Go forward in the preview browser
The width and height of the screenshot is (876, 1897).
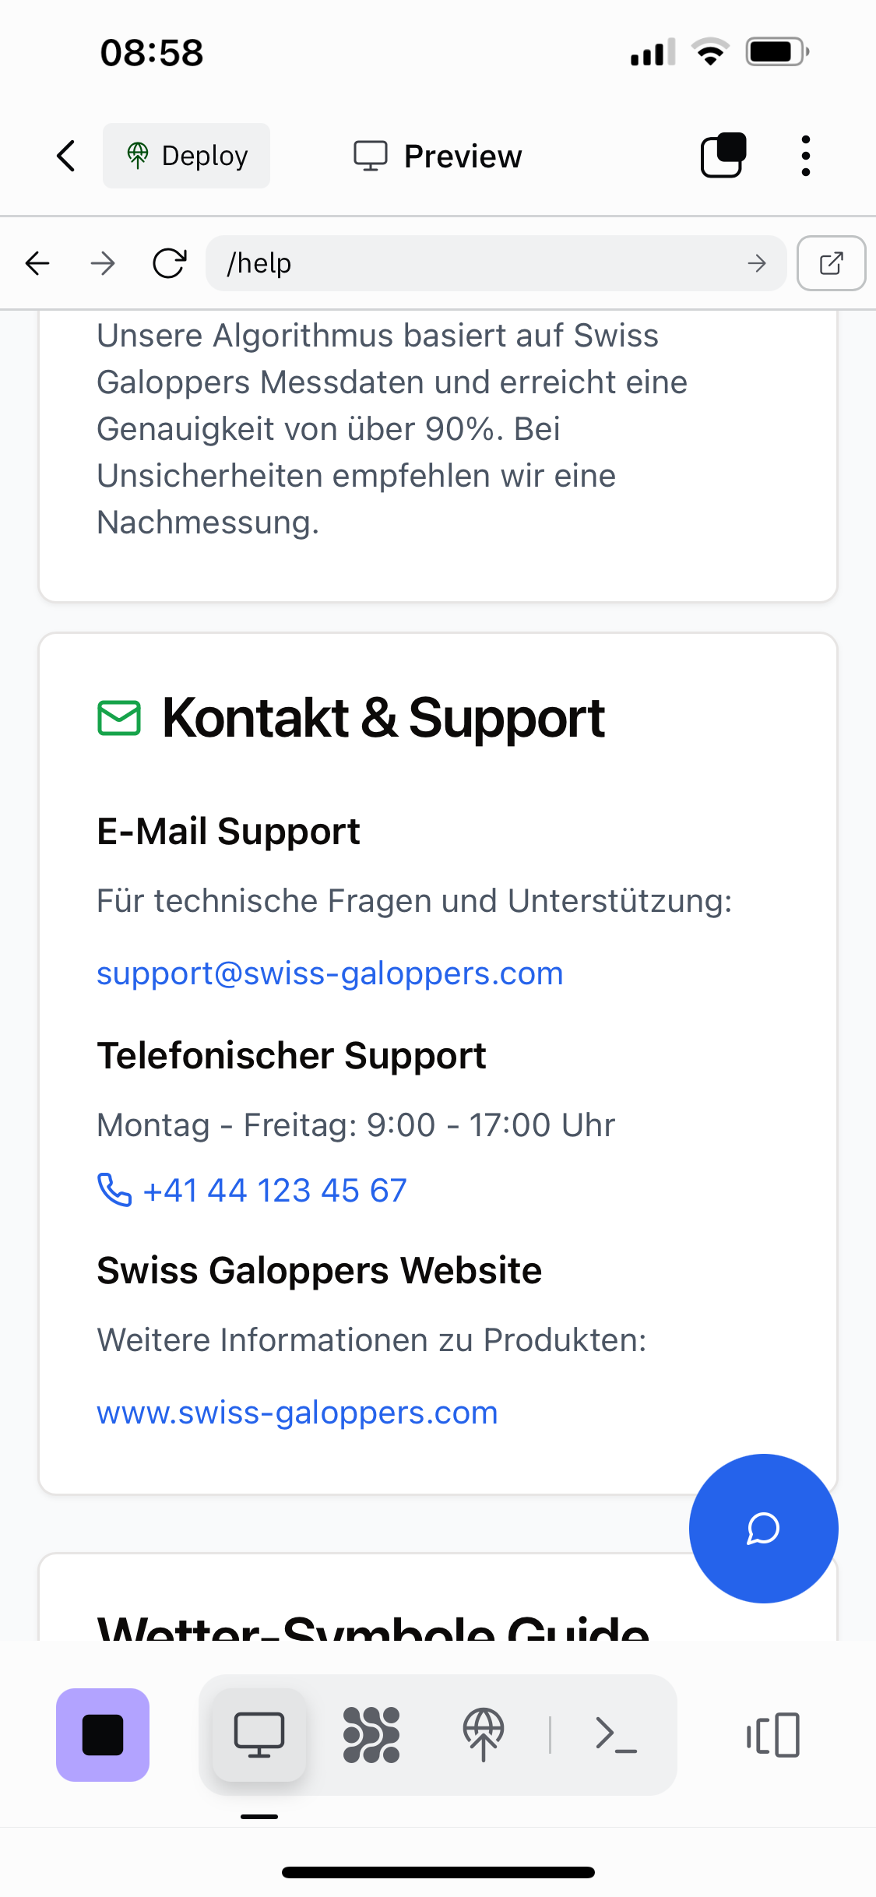click(103, 263)
